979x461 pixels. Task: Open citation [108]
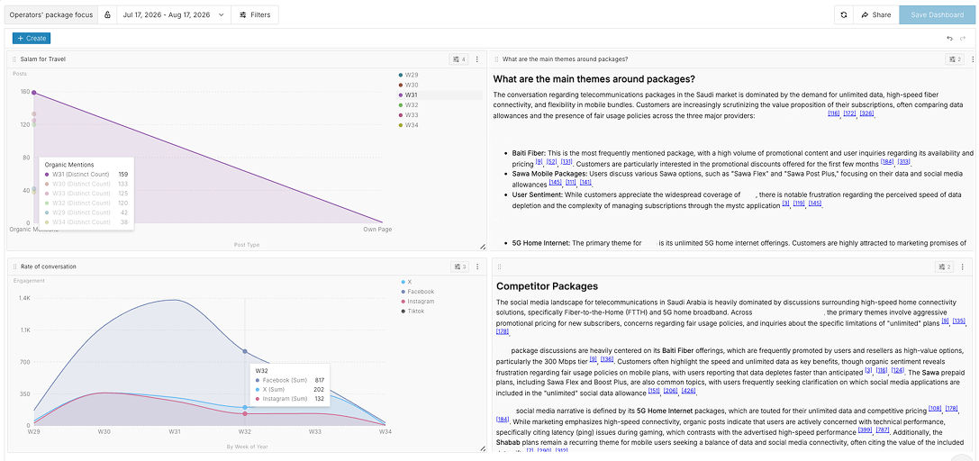pos(935,409)
